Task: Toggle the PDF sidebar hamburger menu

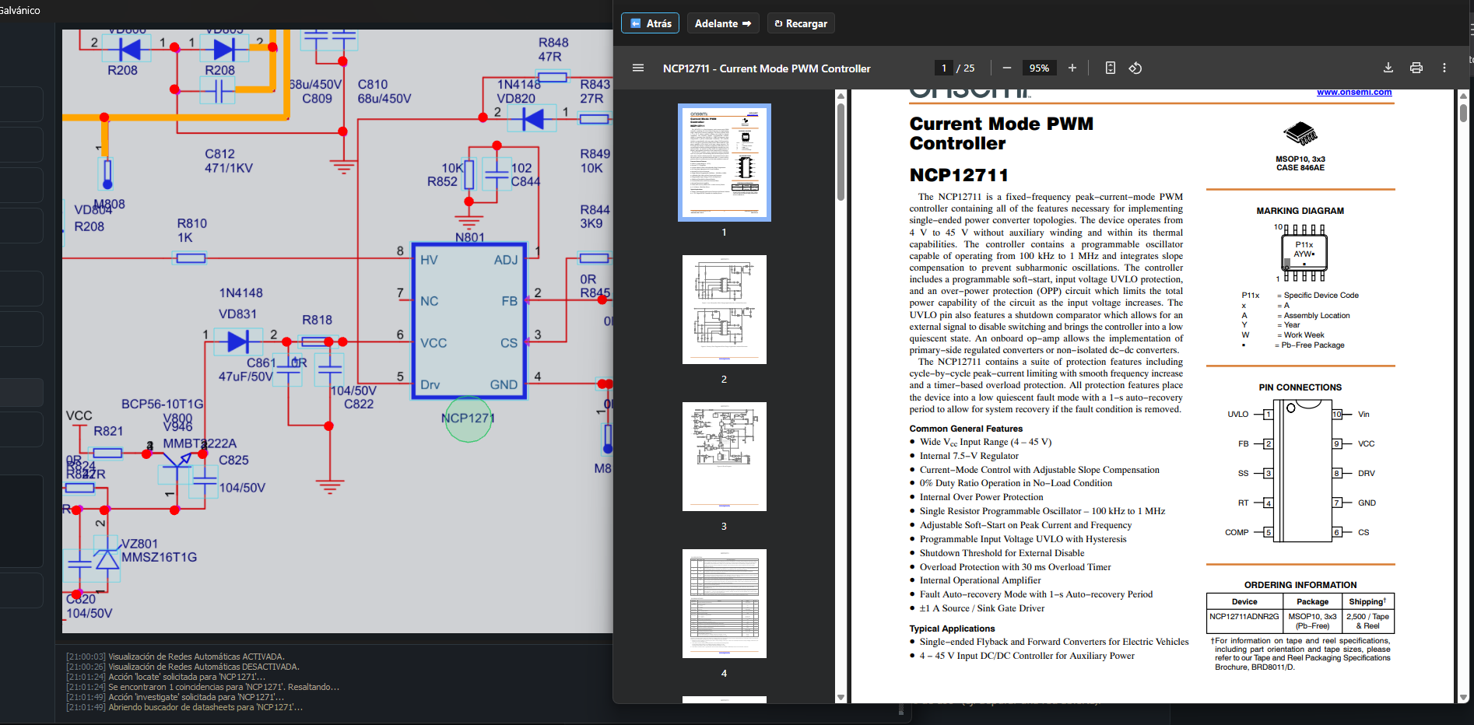Action: [x=638, y=68]
